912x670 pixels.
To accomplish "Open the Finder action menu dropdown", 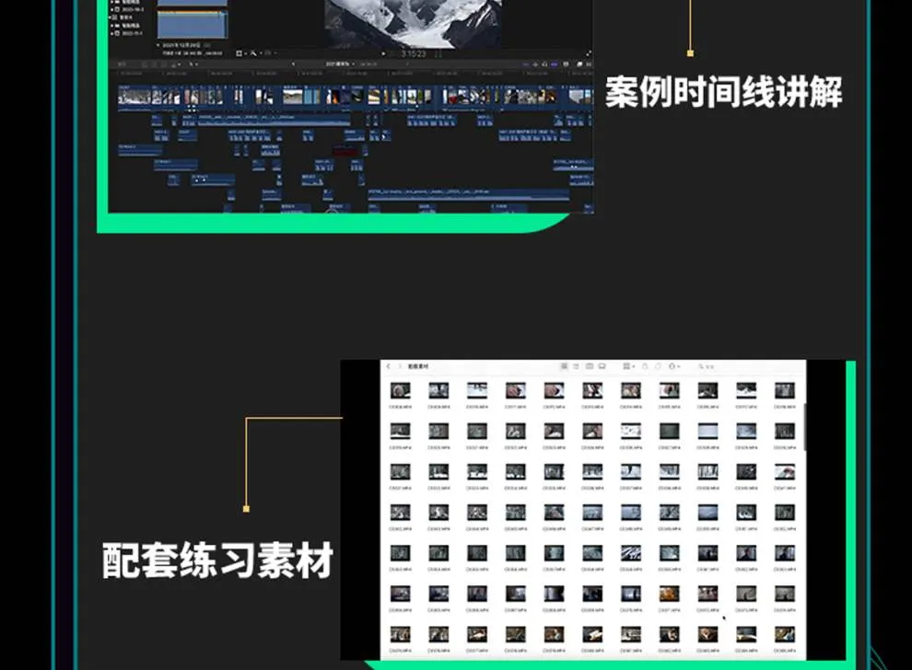I will [674, 366].
